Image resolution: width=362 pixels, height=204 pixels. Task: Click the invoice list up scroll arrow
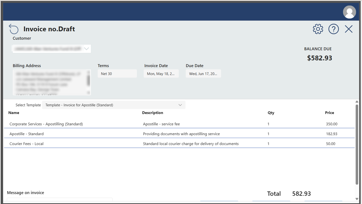click(357, 102)
